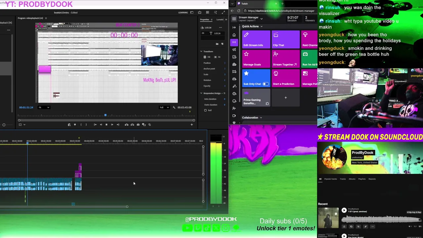Viewport: 423px width, 238px height.
Task: Go to In point in program monitor
Action: pos(95,125)
